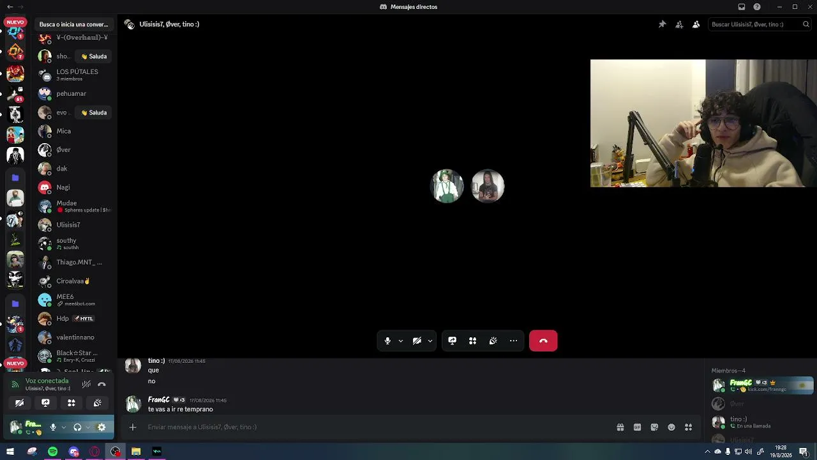Select the green-outfit avatar in the call
Image resolution: width=817 pixels, height=460 pixels.
[447, 186]
